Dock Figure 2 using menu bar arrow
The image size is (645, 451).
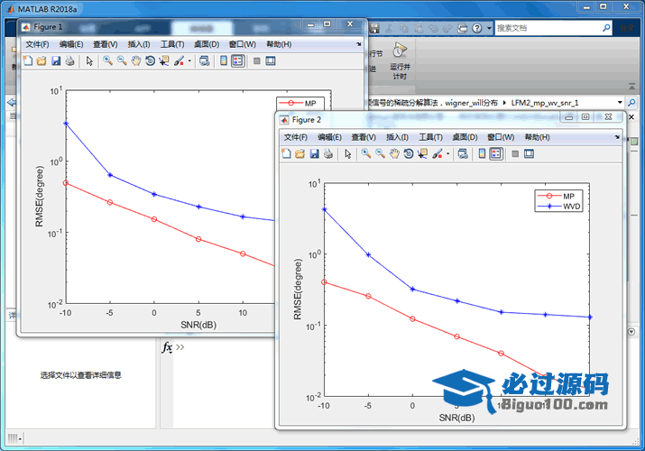coord(617,137)
